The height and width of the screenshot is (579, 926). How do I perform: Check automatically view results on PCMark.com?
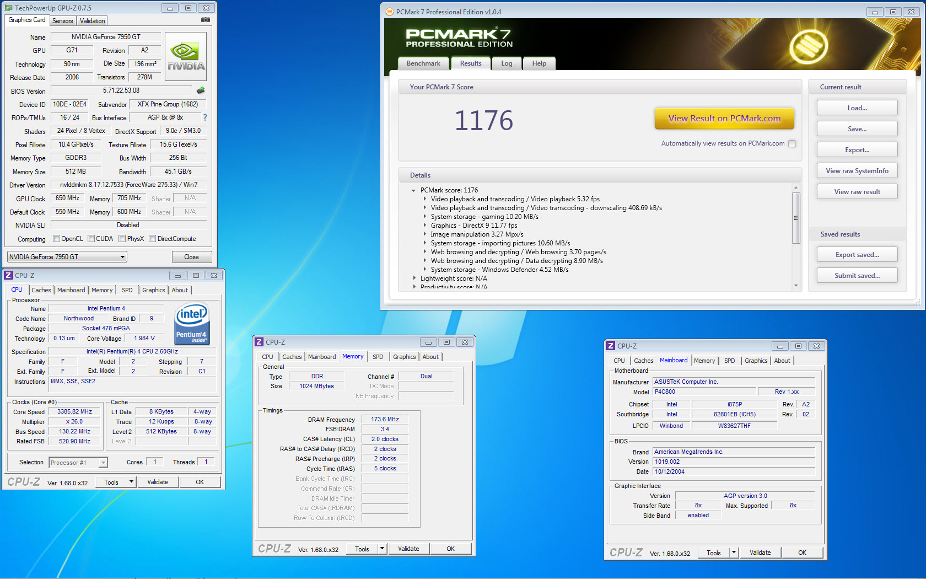point(792,143)
